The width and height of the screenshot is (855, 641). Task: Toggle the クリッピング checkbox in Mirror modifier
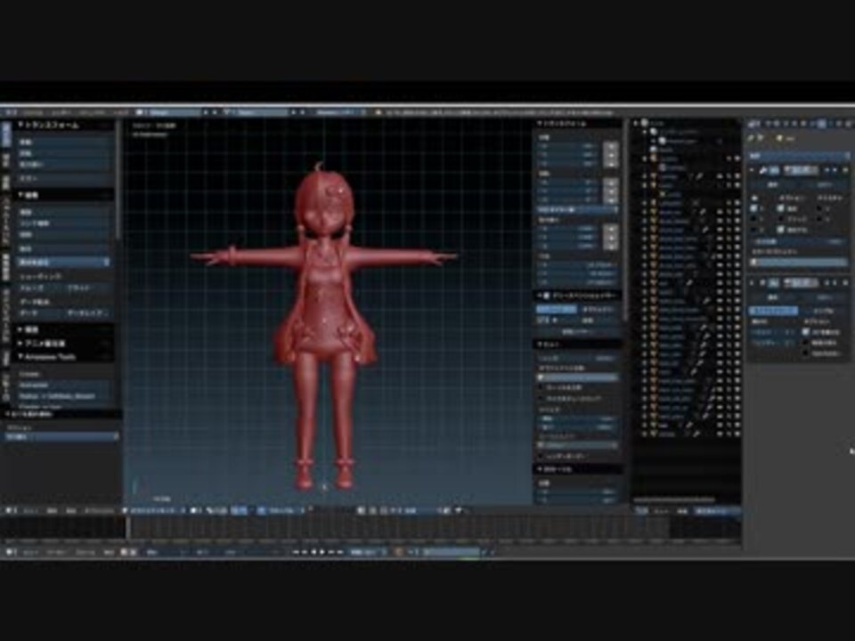point(781,219)
